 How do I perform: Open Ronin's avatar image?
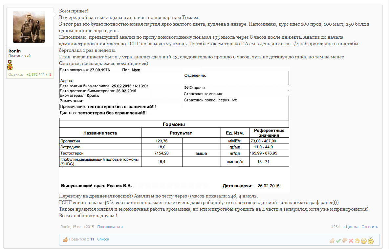29,27
